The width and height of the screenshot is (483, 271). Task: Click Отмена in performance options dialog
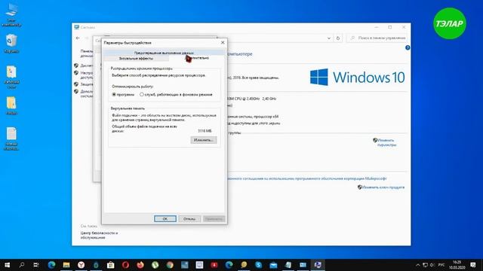tap(189, 219)
